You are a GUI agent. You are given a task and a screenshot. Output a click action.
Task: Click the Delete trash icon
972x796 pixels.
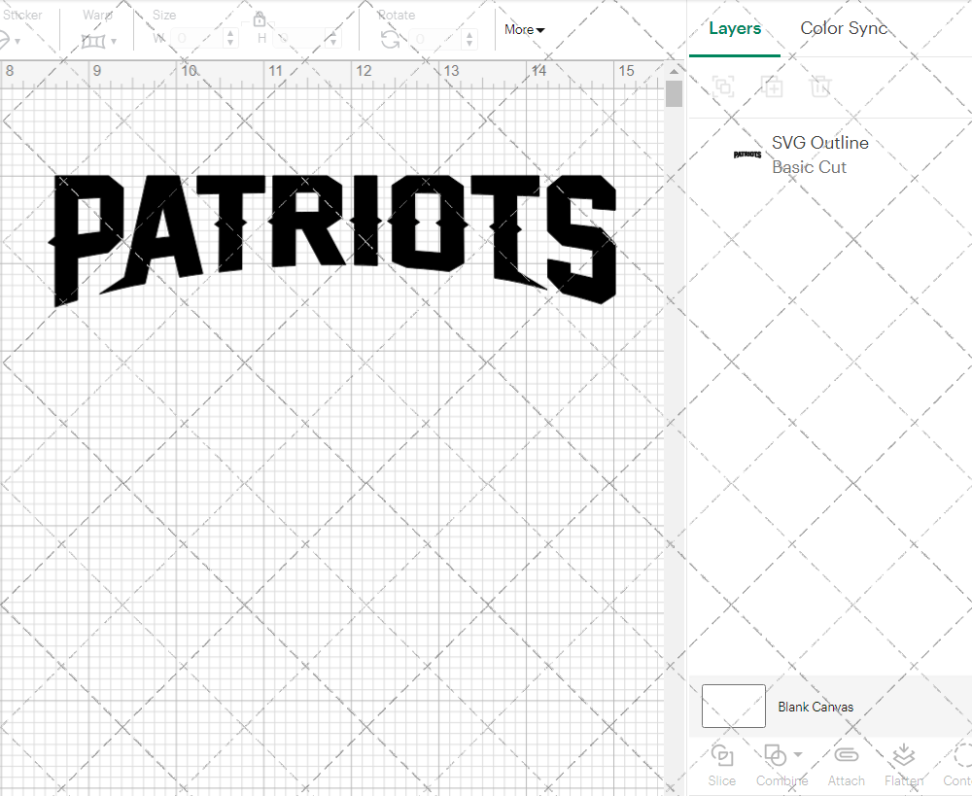pyautogui.click(x=821, y=87)
